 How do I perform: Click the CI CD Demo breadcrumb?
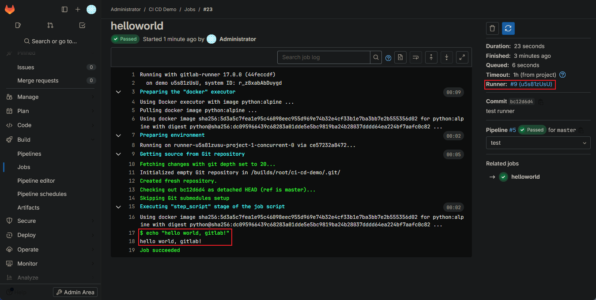162,9
